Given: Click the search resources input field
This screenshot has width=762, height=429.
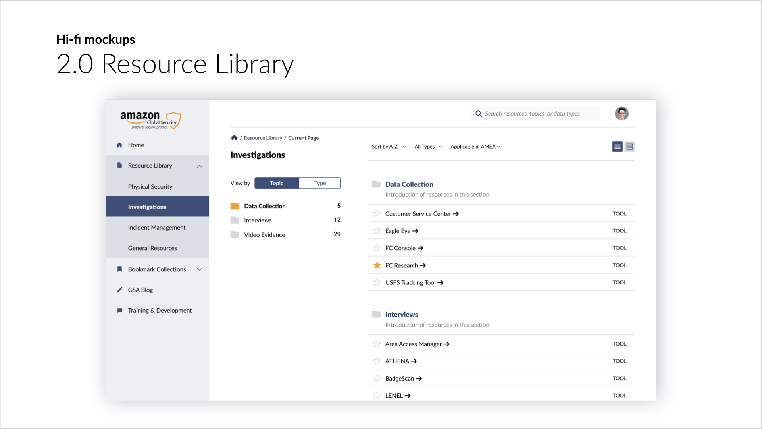Looking at the screenshot, I should click(535, 114).
